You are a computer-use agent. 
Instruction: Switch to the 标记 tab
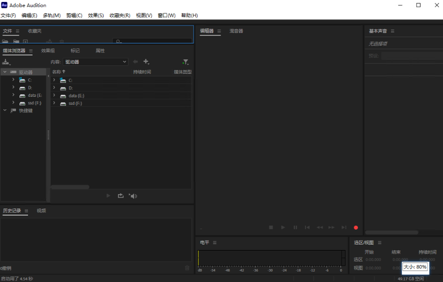click(75, 51)
